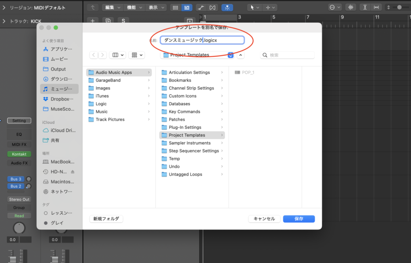411x263 pixels.
Task: Click the Stereo Out output slot
Action: (19, 199)
